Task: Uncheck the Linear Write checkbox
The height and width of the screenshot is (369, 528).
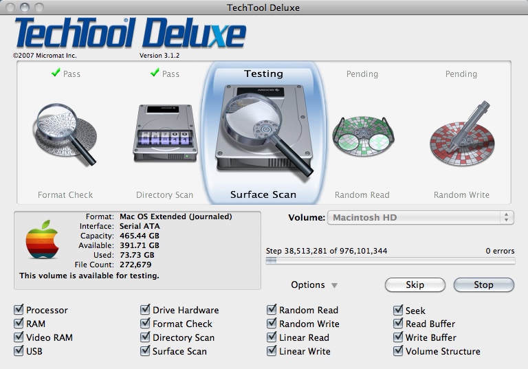Action: pyautogui.click(x=272, y=351)
